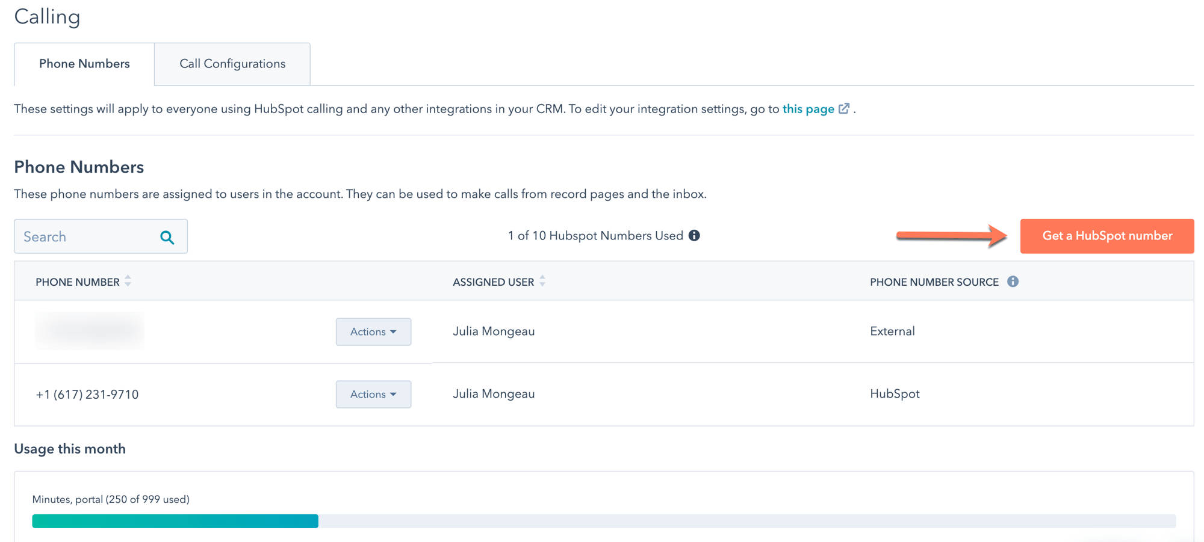Click Julia Mongeau in the HubSpot row

pyautogui.click(x=494, y=394)
